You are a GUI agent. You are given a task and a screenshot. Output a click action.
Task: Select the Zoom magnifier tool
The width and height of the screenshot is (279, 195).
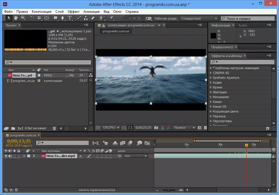23,18
